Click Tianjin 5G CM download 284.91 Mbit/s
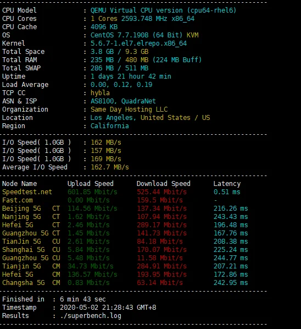 click(161, 266)
